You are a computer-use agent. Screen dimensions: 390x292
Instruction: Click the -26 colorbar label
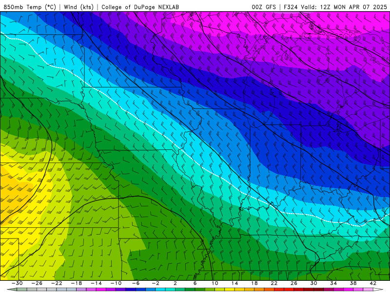pos(37,283)
